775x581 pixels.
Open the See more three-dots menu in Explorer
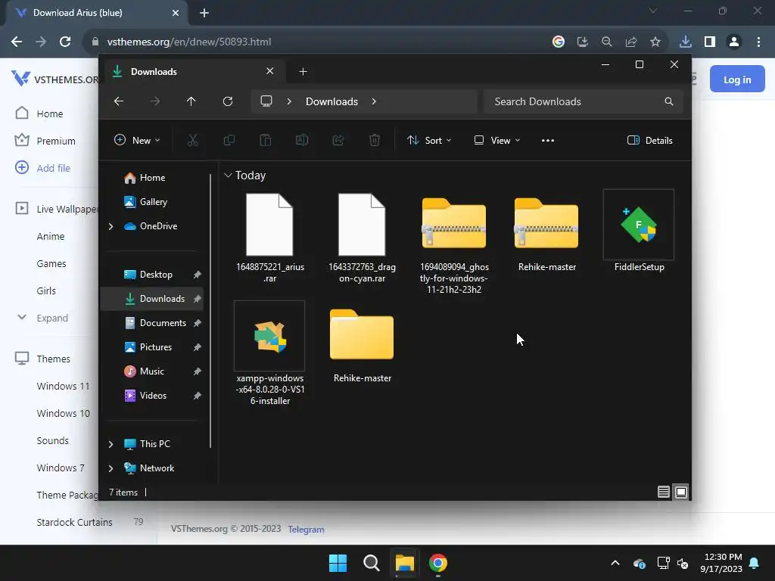(x=548, y=140)
